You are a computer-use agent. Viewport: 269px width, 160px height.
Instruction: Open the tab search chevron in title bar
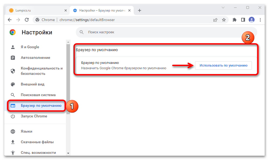[223, 8]
